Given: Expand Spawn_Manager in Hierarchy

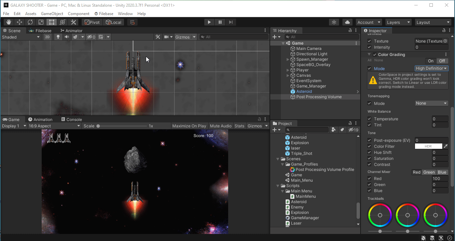Looking at the screenshot, I should click(x=288, y=59).
